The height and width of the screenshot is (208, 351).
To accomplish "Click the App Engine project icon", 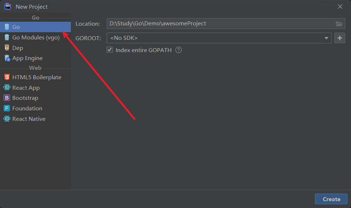I will point(7,58).
